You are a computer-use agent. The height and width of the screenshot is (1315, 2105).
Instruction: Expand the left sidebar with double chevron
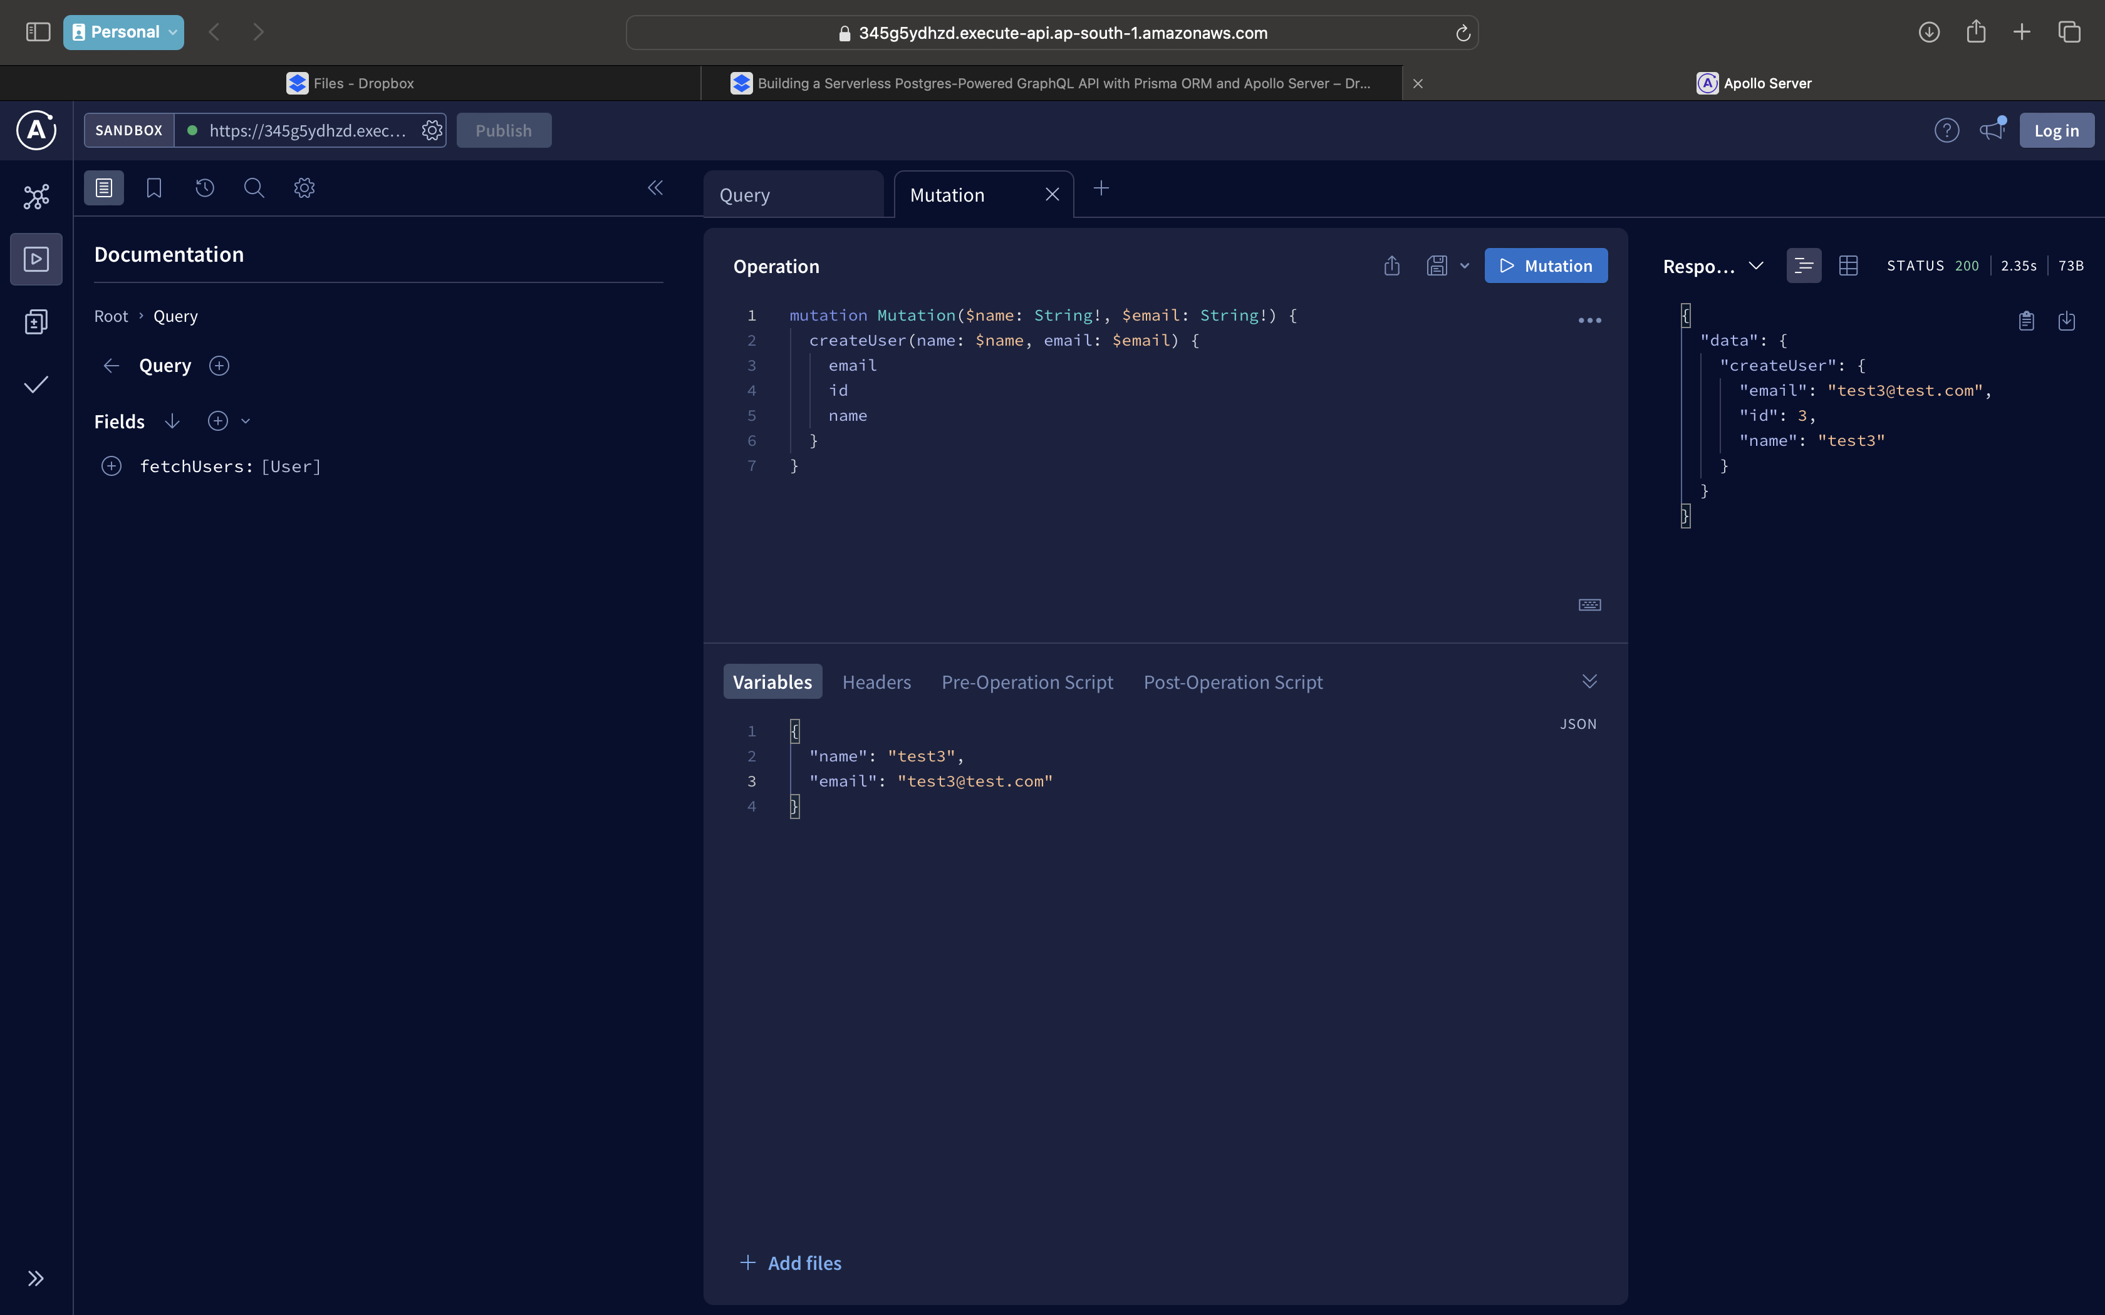click(x=36, y=1277)
